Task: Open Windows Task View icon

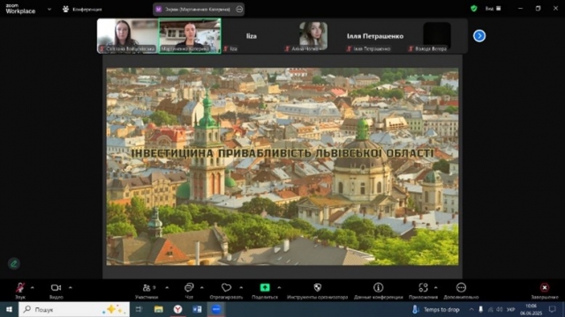Action: tap(139, 309)
